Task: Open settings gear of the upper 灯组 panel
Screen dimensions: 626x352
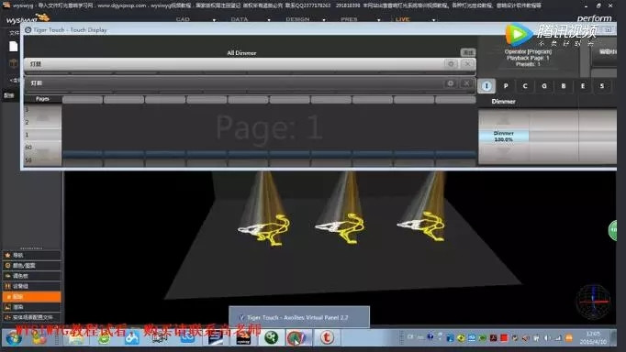Action: (451, 64)
